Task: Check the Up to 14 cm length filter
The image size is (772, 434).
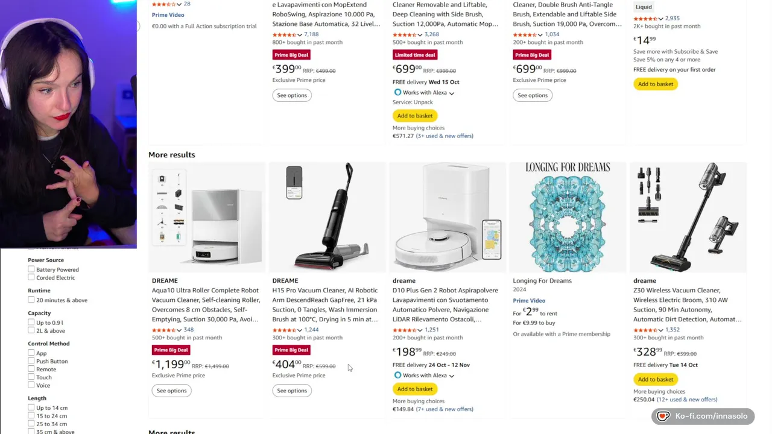Action: click(31, 407)
